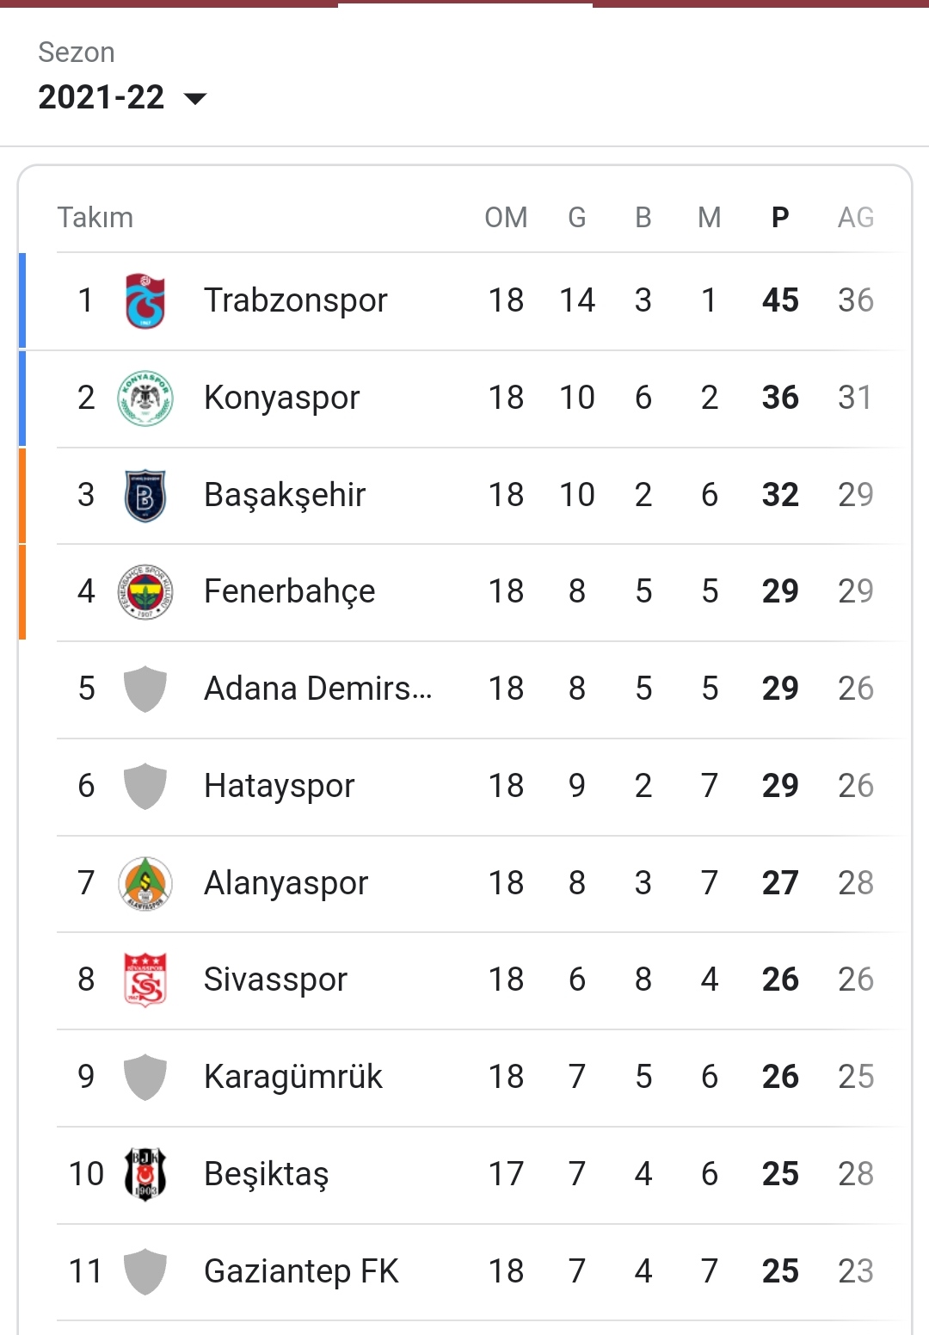Click the Alanyaspor team logo
Image resolution: width=929 pixels, height=1335 pixels.
tap(145, 883)
